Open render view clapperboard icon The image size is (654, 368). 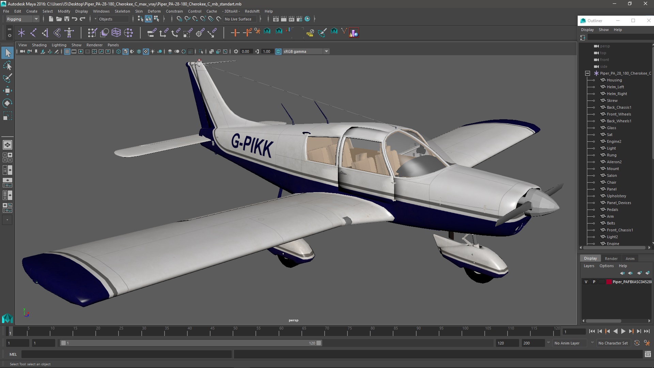[276, 19]
